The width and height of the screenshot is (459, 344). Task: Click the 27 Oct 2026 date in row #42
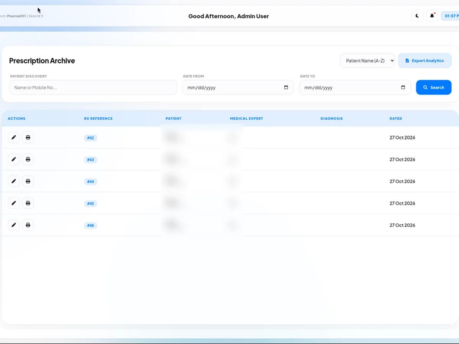tap(402, 138)
